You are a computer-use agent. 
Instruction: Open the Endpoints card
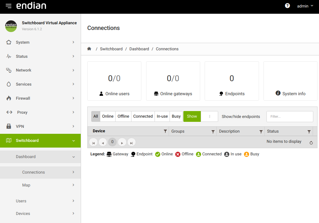click(232, 81)
